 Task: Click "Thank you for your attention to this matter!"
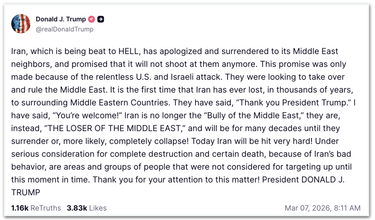point(176,180)
